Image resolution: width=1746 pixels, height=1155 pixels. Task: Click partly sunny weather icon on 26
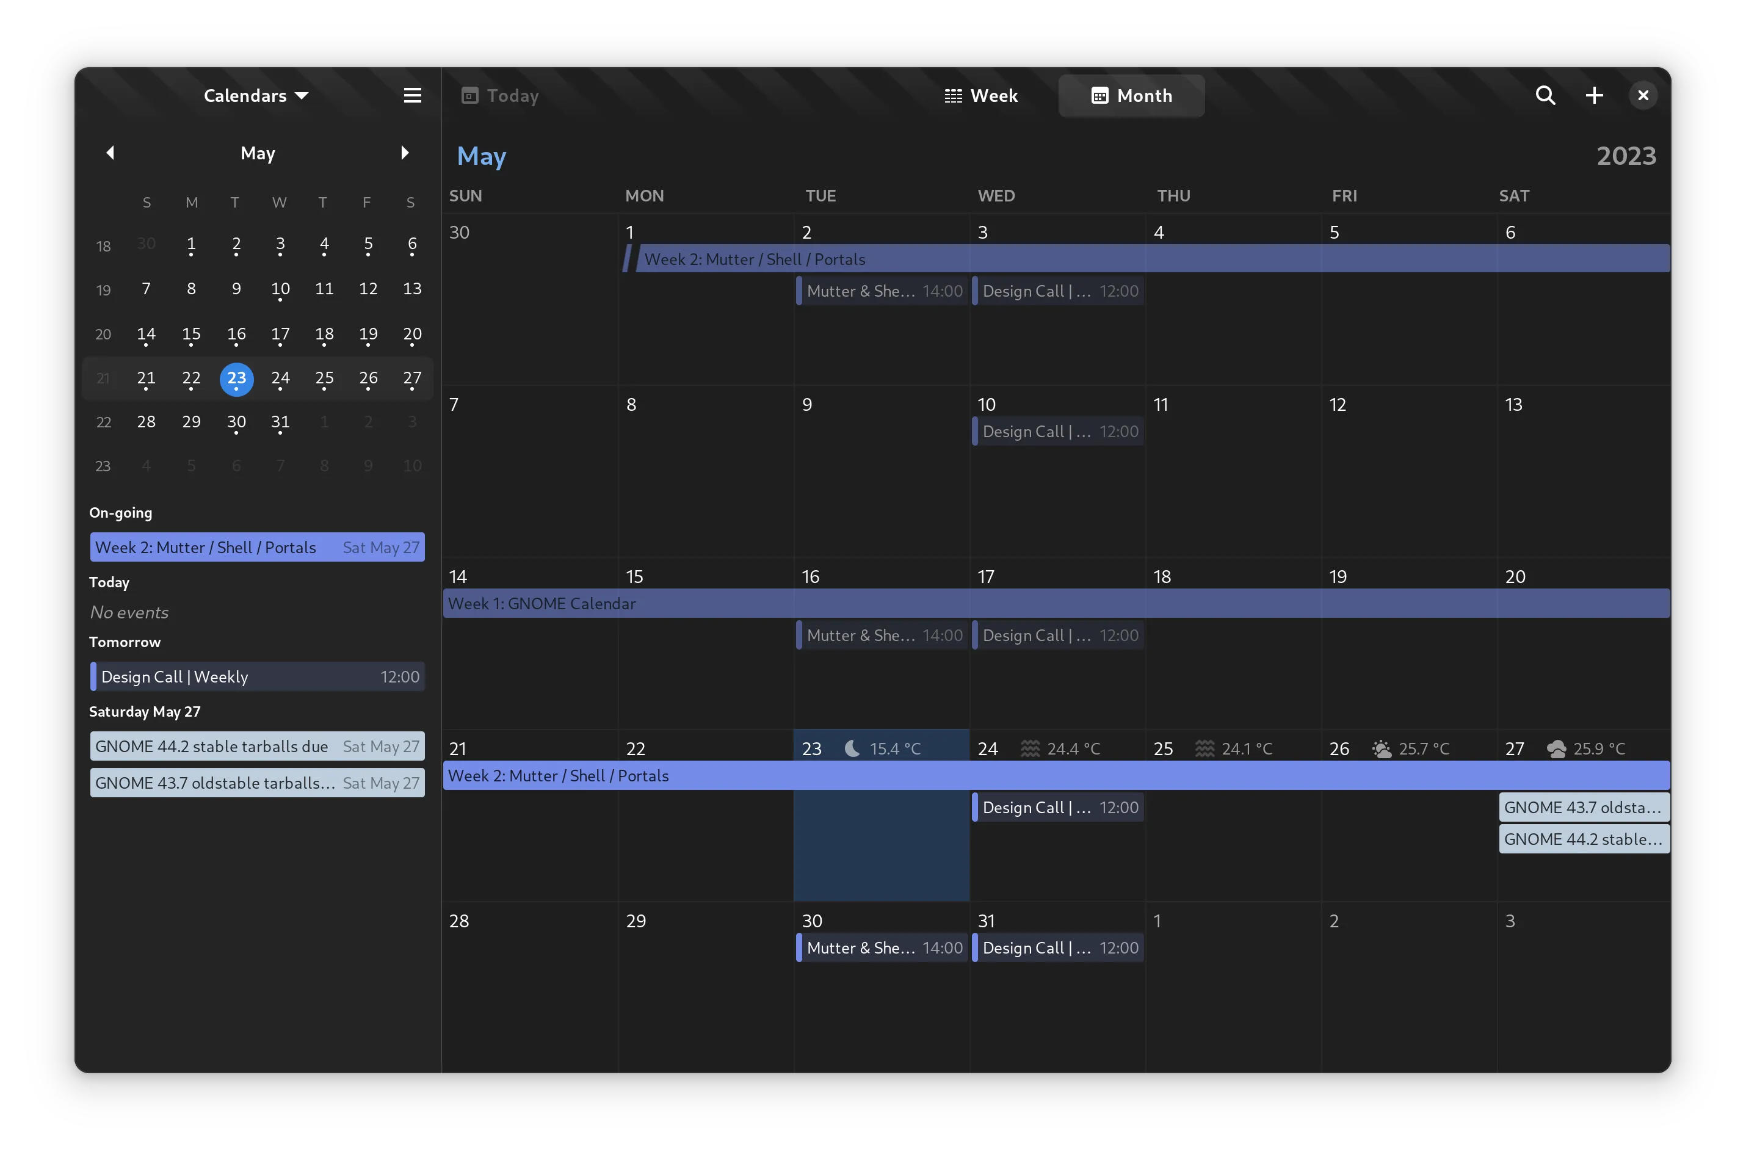(1382, 748)
